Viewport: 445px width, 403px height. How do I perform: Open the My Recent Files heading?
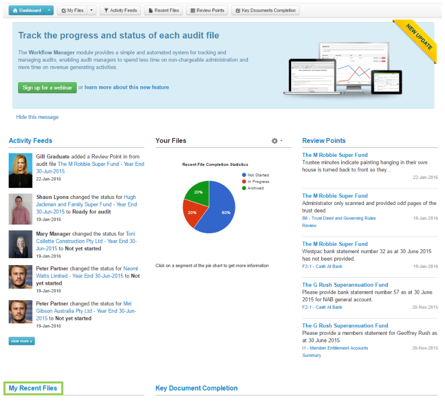[x=33, y=388]
